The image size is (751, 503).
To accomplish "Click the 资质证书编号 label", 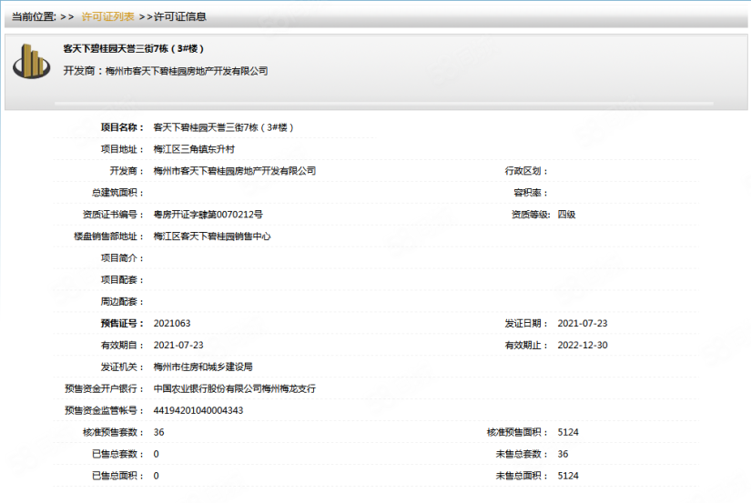I will tap(113, 215).
